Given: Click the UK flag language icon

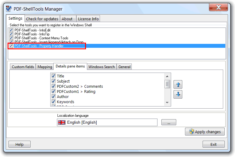Looking at the screenshot, I should [x=61, y=123].
